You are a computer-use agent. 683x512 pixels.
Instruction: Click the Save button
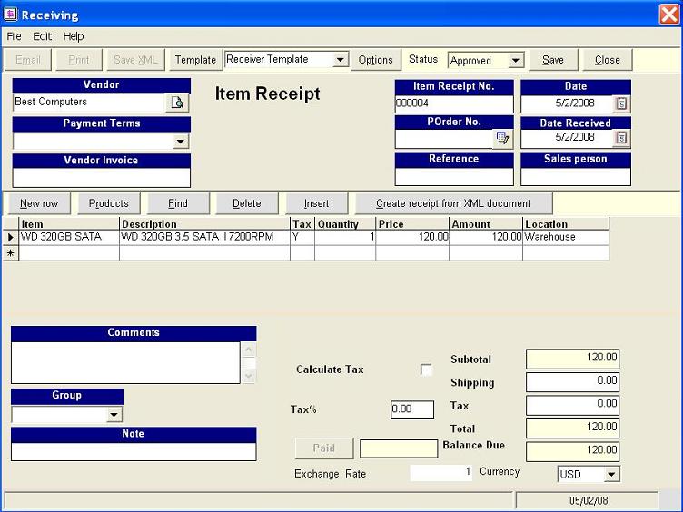[x=553, y=60]
